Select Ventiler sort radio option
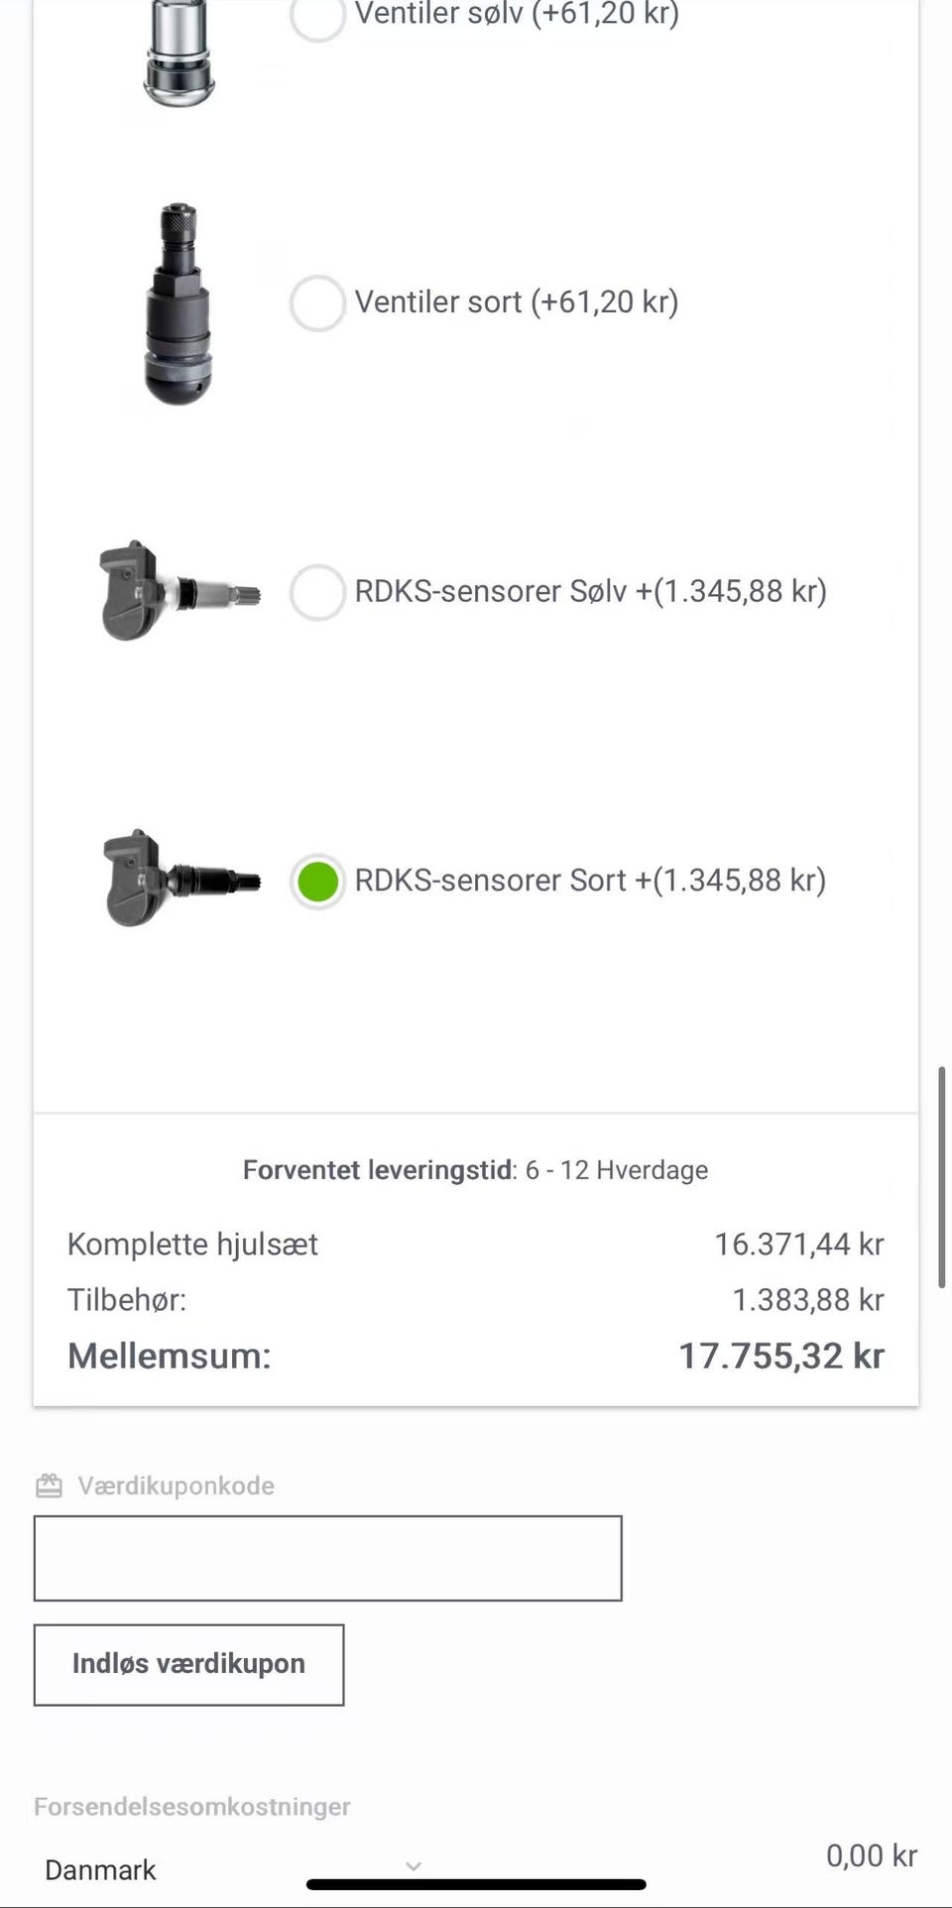952x1908 pixels. click(x=317, y=302)
